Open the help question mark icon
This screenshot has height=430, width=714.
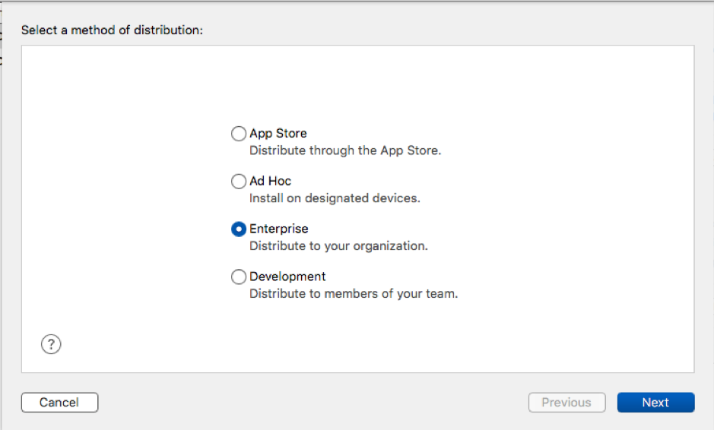(51, 344)
